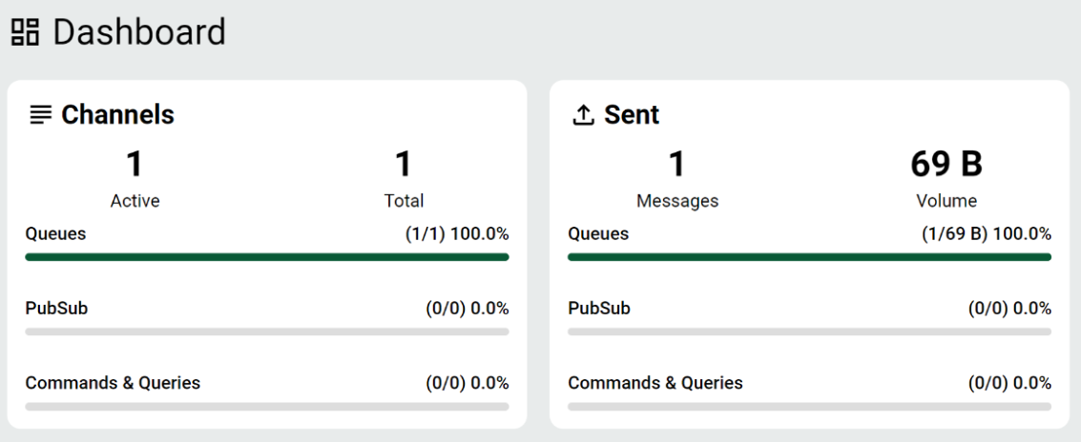Click the Total channels count

pyautogui.click(x=404, y=165)
